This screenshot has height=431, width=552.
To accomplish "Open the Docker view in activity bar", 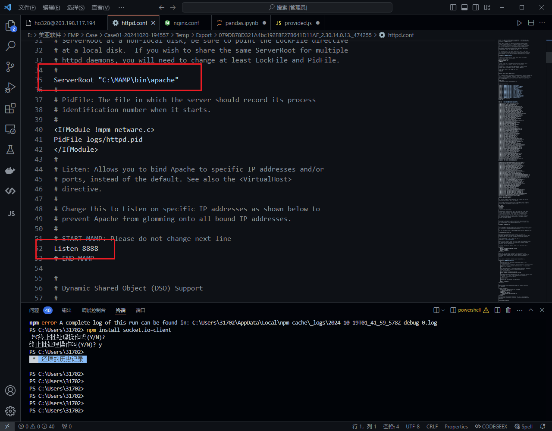I will [10, 170].
